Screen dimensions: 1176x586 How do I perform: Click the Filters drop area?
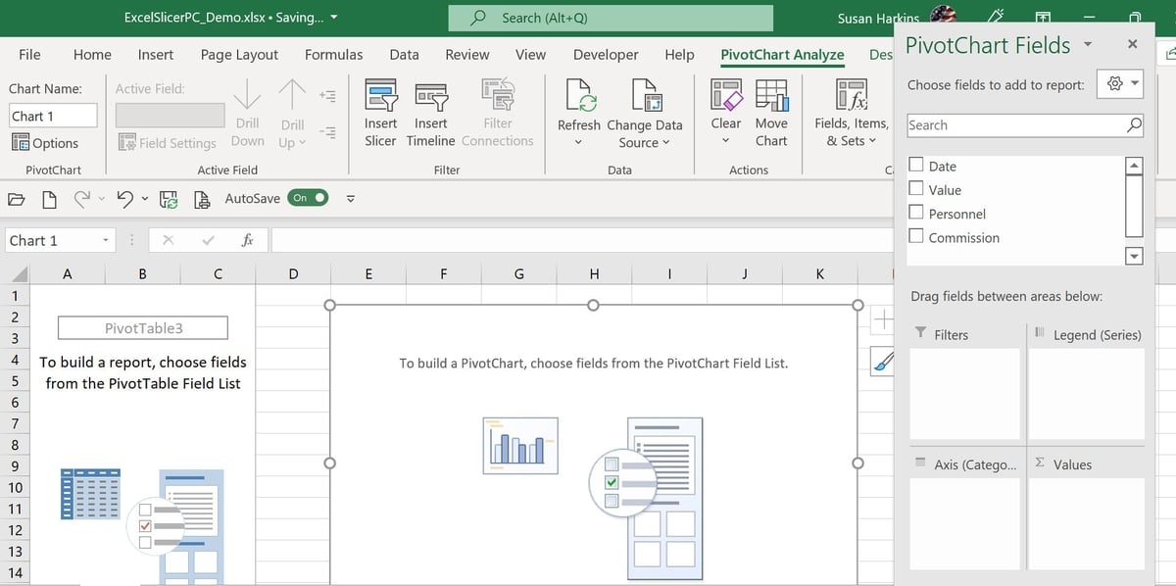click(x=966, y=394)
